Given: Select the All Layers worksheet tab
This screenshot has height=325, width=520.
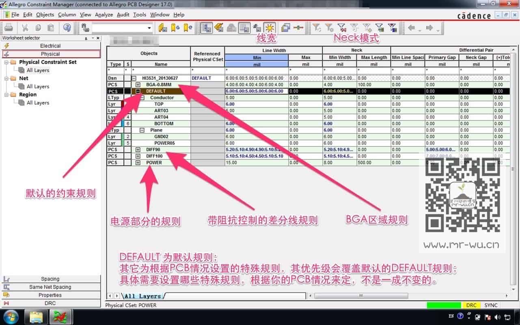Looking at the screenshot, I should click(x=142, y=296).
